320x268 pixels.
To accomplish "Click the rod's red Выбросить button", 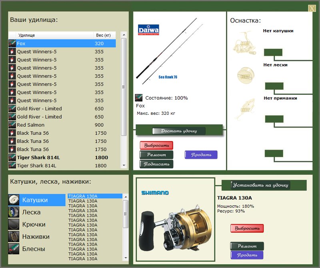I will [x=156, y=145].
